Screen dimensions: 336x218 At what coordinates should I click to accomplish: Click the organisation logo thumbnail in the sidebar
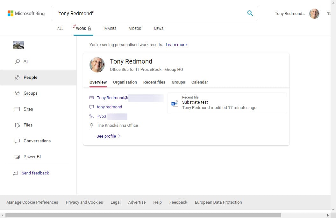(x=18, y=45)
